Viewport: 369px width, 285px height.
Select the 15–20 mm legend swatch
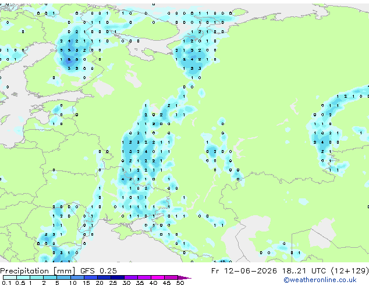tap(90, 277)
